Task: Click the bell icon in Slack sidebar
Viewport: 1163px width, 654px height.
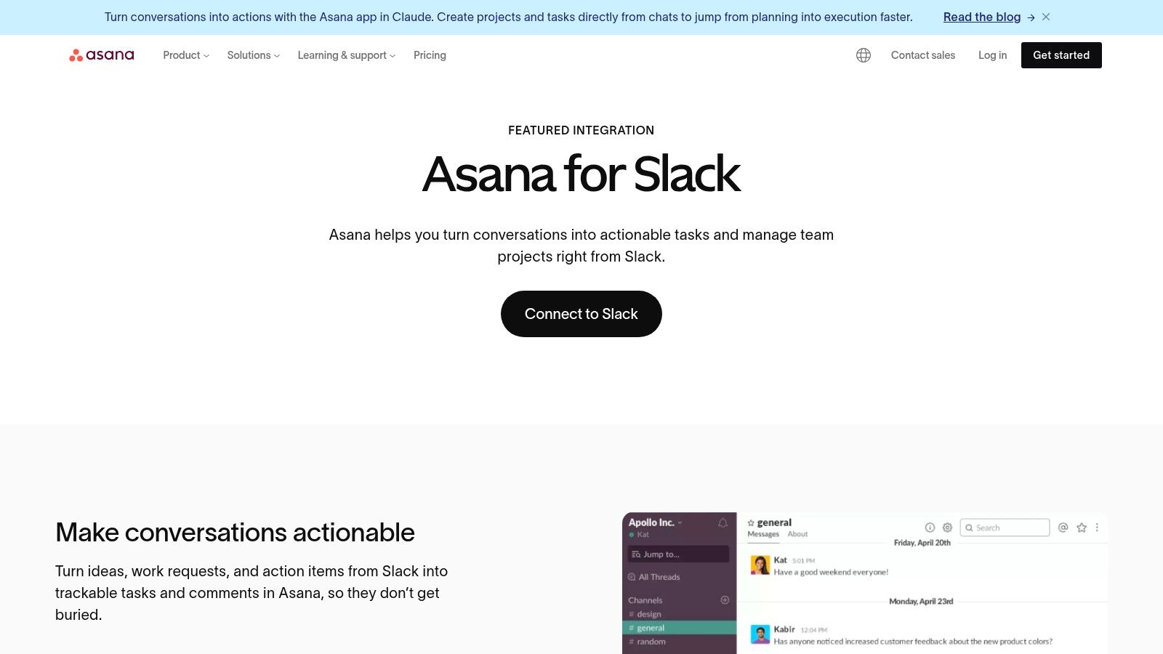Action: coord(723,522)
